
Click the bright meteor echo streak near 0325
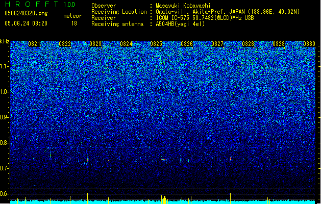(x=164, y=160)
